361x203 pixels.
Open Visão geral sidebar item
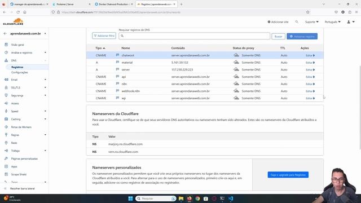[17, 45]
